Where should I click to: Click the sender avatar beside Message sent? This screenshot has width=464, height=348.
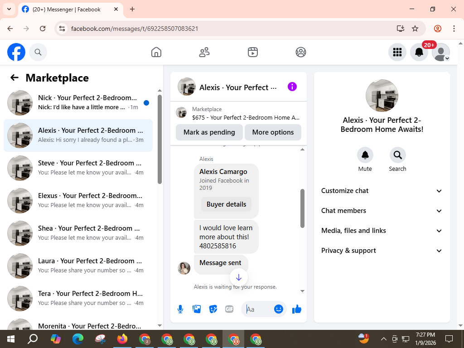pos(184,268)
